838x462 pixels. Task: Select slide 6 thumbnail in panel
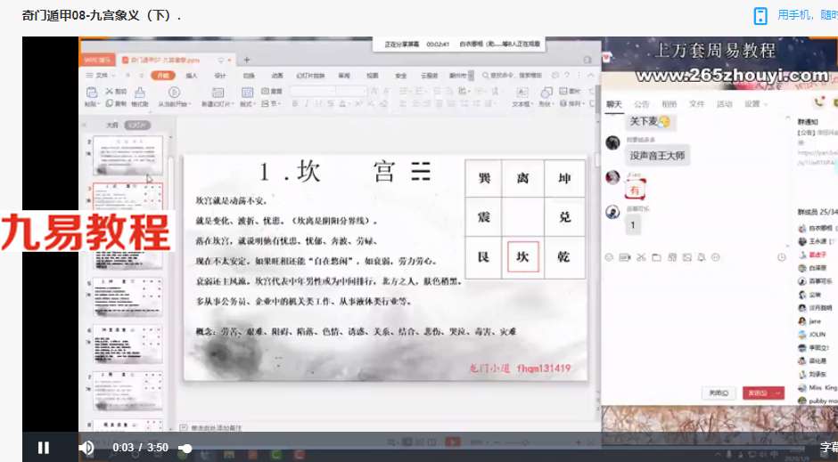pos(127,344)
